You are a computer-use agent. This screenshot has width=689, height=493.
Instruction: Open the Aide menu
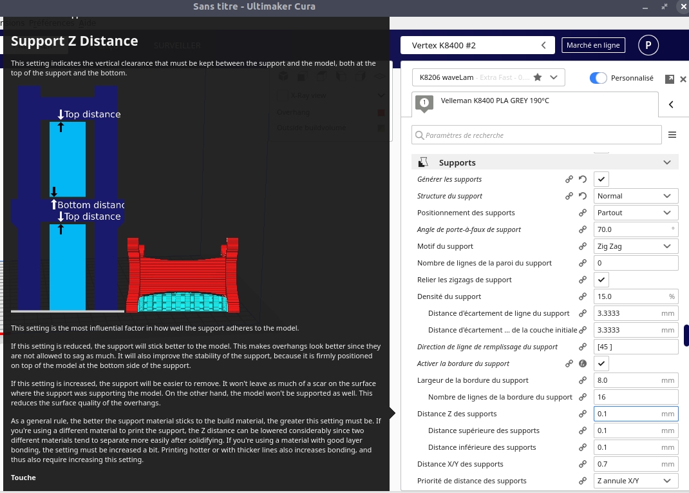[88, 23]
